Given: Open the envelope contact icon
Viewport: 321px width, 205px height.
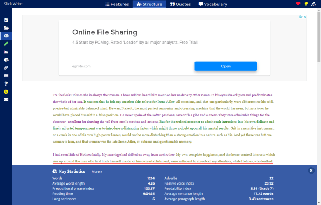Looking at the screenshot, I should coord(6,100).
